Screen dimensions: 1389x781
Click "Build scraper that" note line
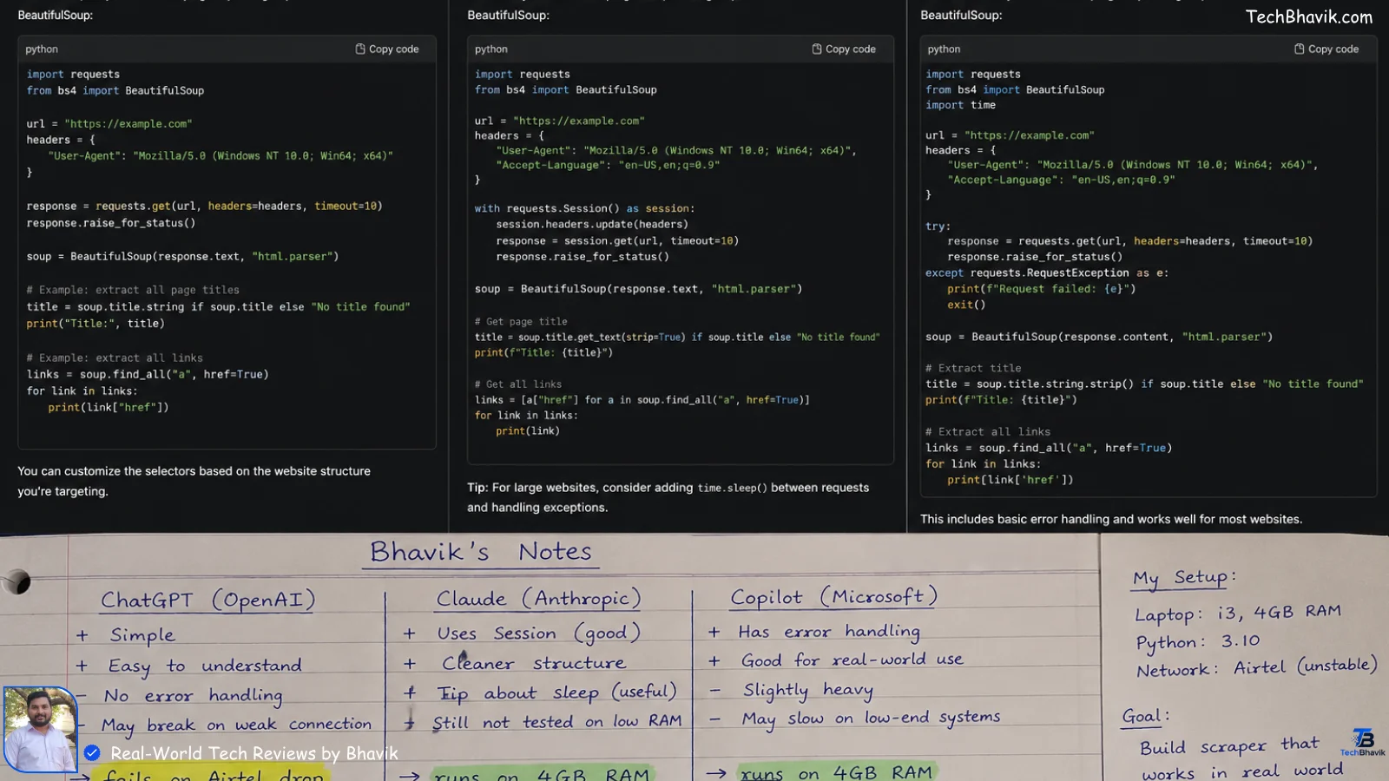pyautogui.click(x=1229, y=745)
